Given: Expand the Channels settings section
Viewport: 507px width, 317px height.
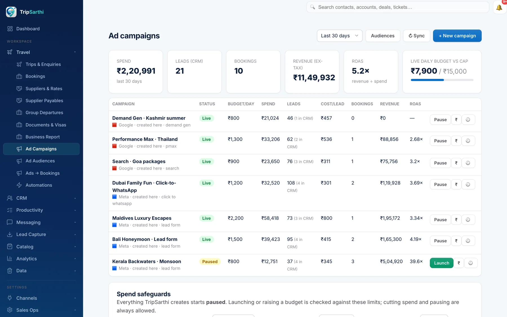Looking at the screenshot, I should (x=41, y=298).
